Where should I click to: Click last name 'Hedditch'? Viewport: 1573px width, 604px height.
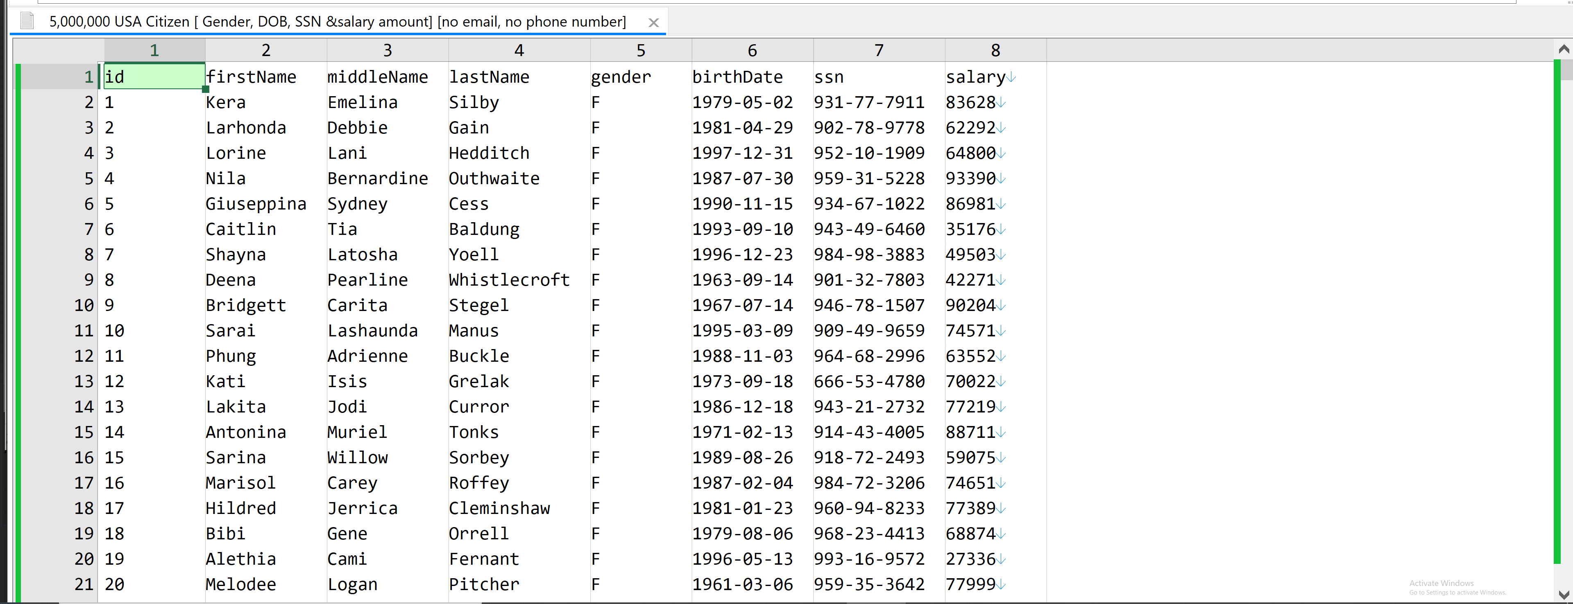489,153
